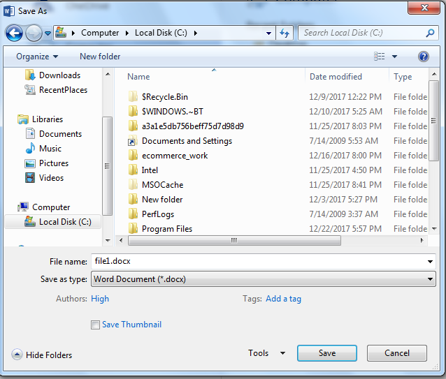
Task: Click Computer in the address breadcrumb
Action: (x=100, y=33)
